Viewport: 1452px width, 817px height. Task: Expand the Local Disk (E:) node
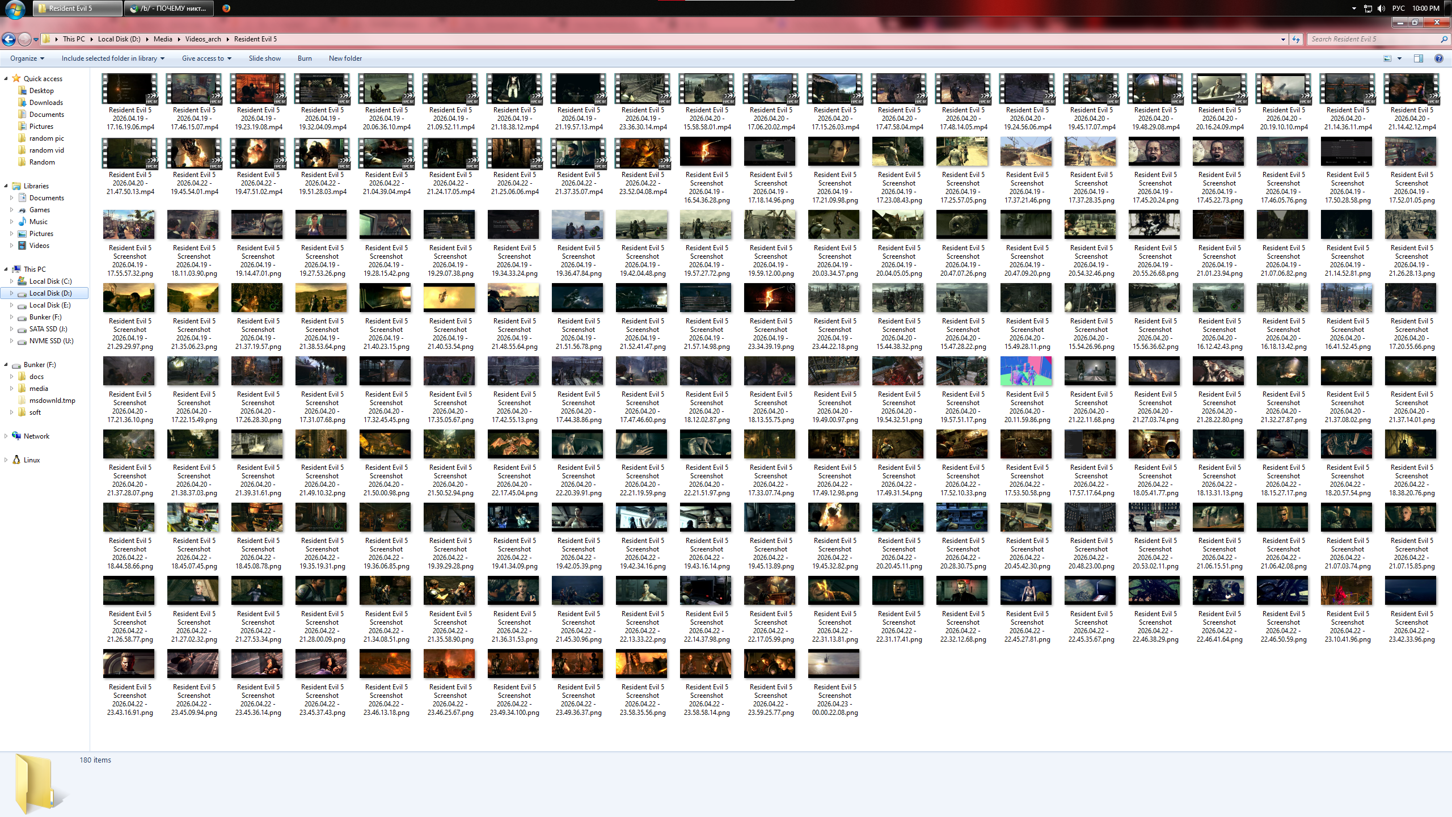(x=11, y=305)
